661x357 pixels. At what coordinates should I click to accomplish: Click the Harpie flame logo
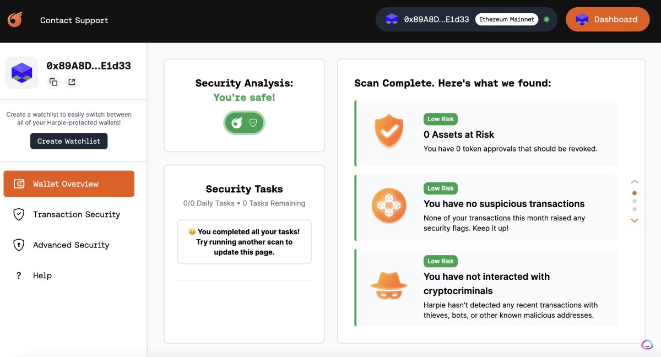(14, 19)
